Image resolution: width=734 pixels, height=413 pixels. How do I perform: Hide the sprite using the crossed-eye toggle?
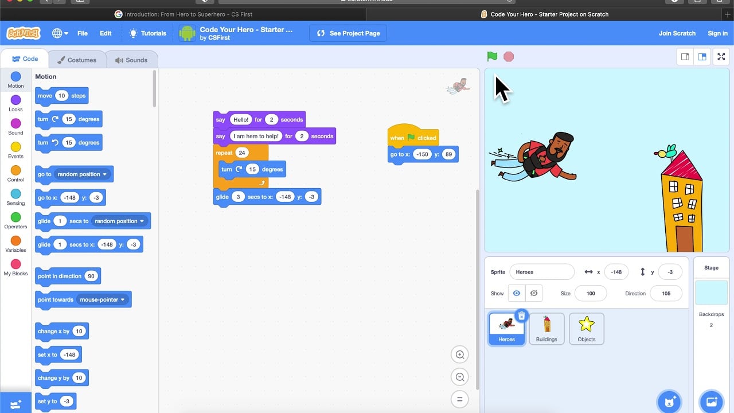click(x=534, y=293)
